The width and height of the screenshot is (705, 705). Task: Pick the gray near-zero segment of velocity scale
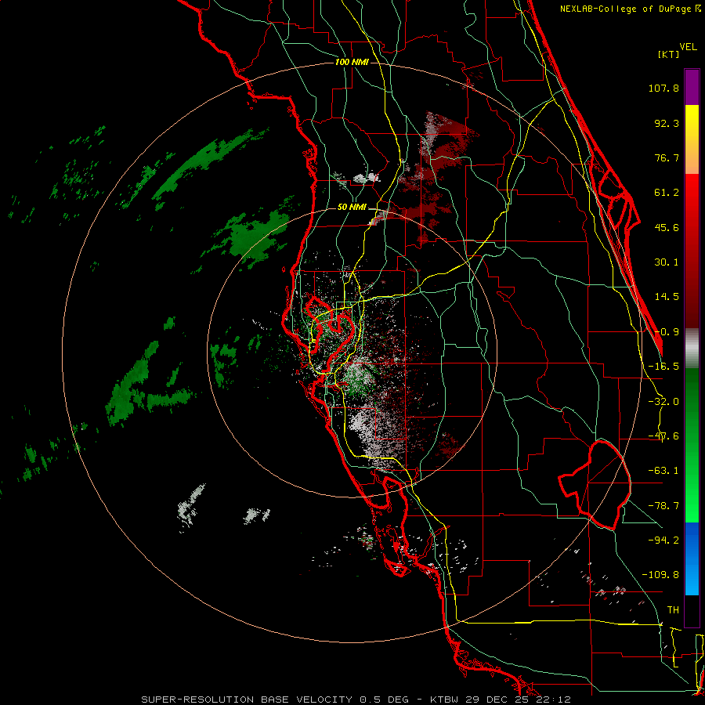[692, 349]
